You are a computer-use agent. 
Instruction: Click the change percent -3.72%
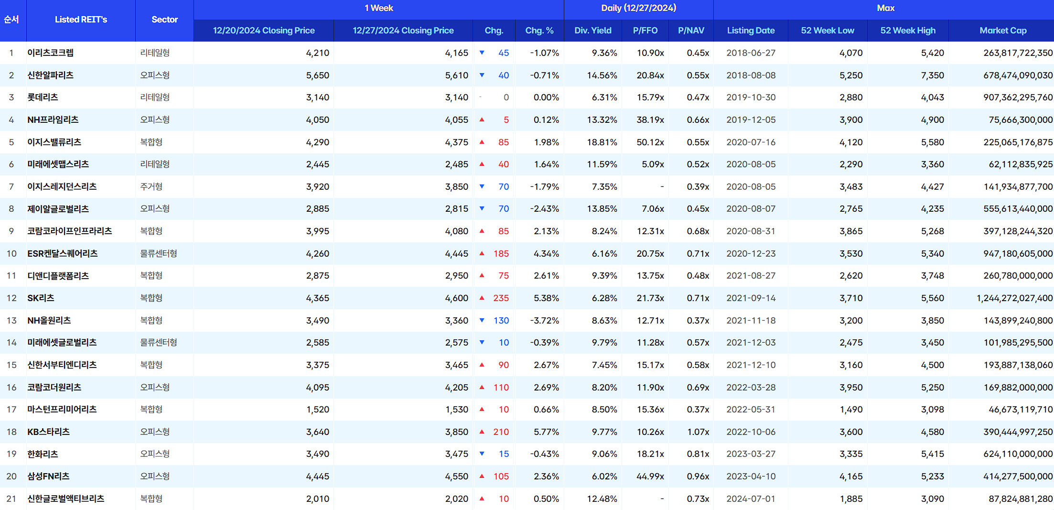tap(544, 320)
